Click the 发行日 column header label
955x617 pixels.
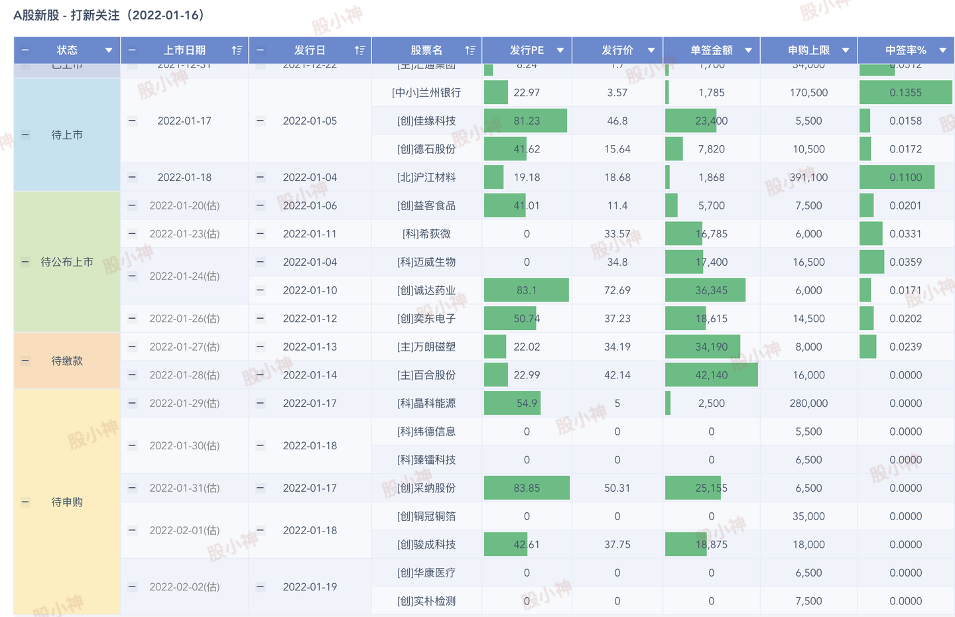310,50
